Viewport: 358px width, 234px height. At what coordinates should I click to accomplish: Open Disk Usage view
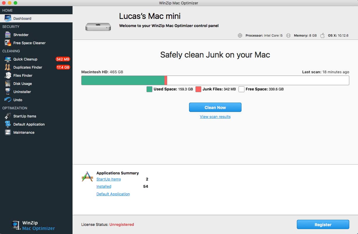(36, 83)
